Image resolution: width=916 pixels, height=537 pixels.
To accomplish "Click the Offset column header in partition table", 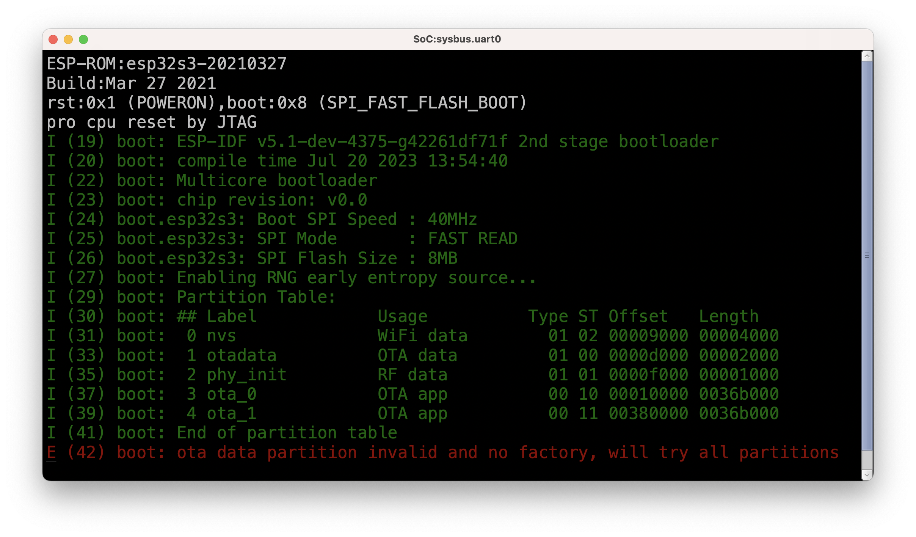I will 638,316.
